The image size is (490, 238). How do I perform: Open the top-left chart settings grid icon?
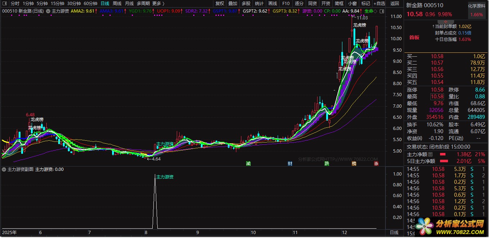point(5,3)
